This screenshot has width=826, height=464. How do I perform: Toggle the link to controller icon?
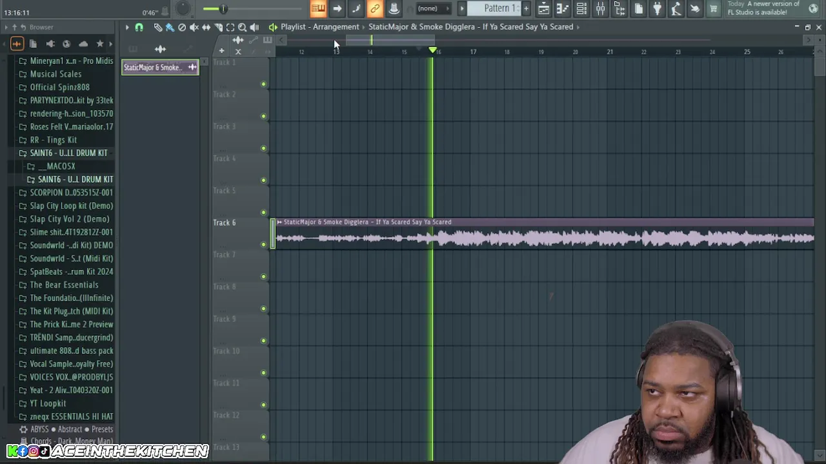[x=374, y=8]
